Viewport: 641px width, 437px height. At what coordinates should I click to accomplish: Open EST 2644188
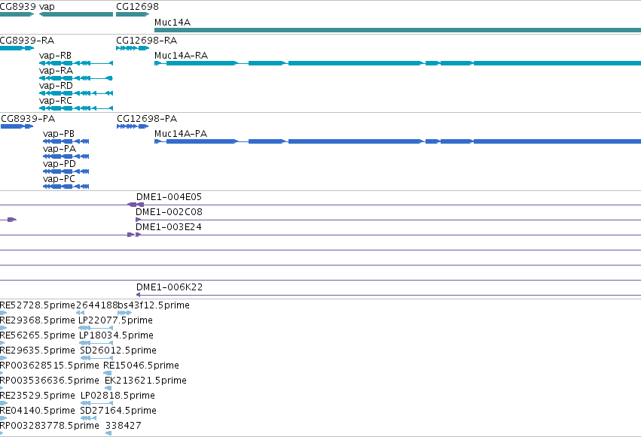pyautogui.click(x=97, y=305)
